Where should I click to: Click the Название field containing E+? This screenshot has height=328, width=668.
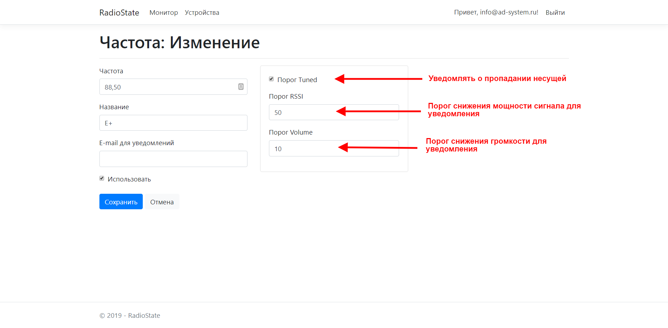coord(173,123)
